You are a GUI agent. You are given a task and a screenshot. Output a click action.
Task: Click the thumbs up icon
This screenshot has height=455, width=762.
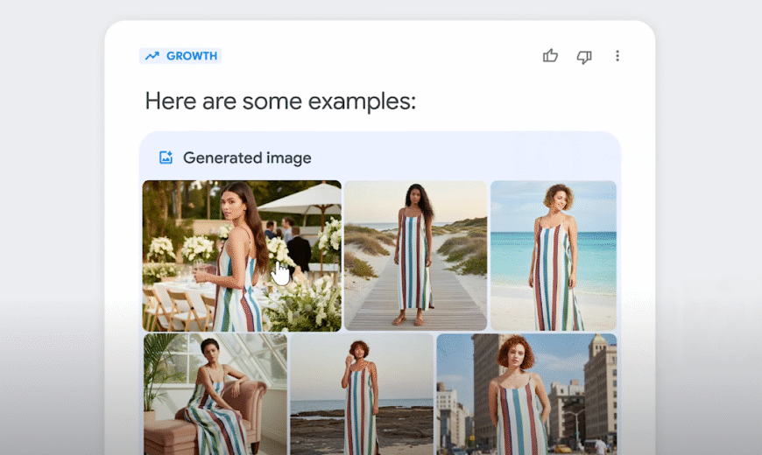coord(550,56)
